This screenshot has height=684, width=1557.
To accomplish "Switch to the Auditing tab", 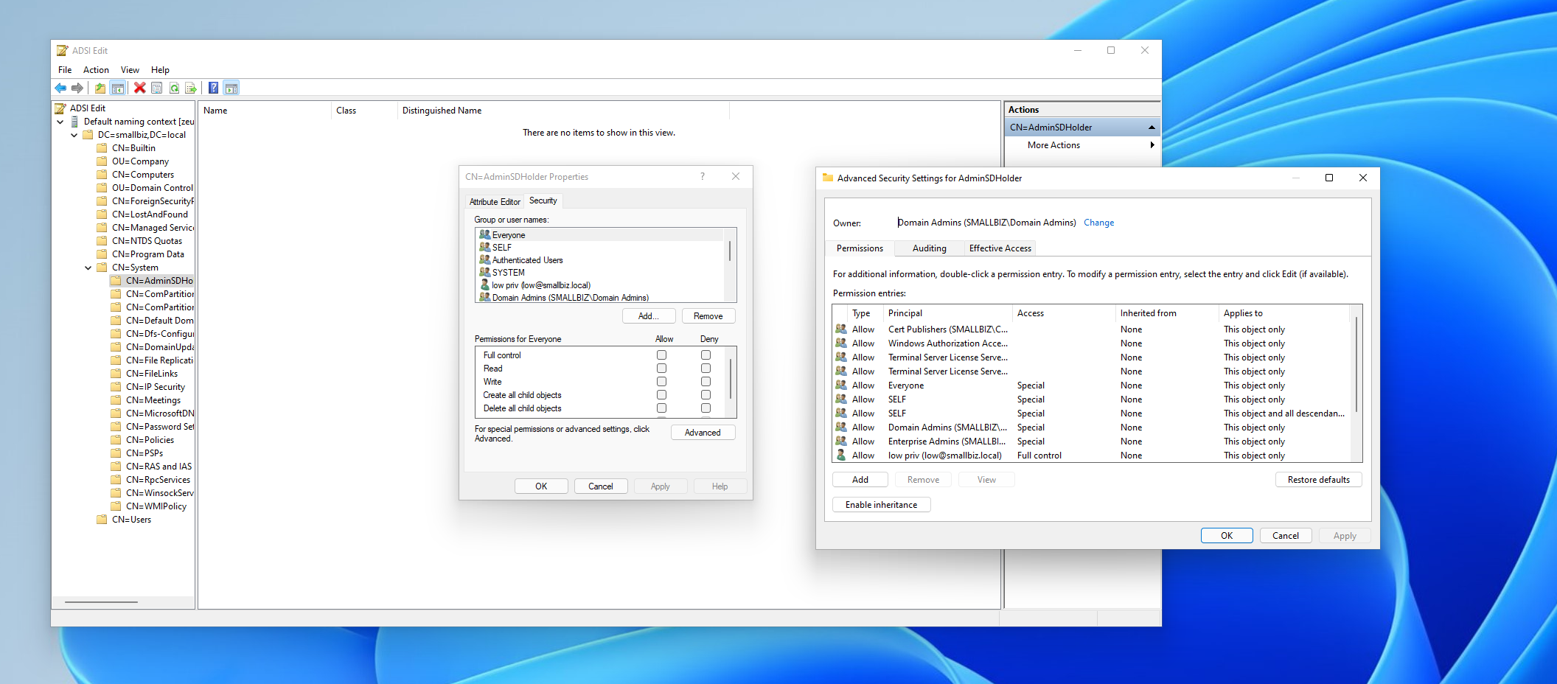I will click(x=929, y=248).
